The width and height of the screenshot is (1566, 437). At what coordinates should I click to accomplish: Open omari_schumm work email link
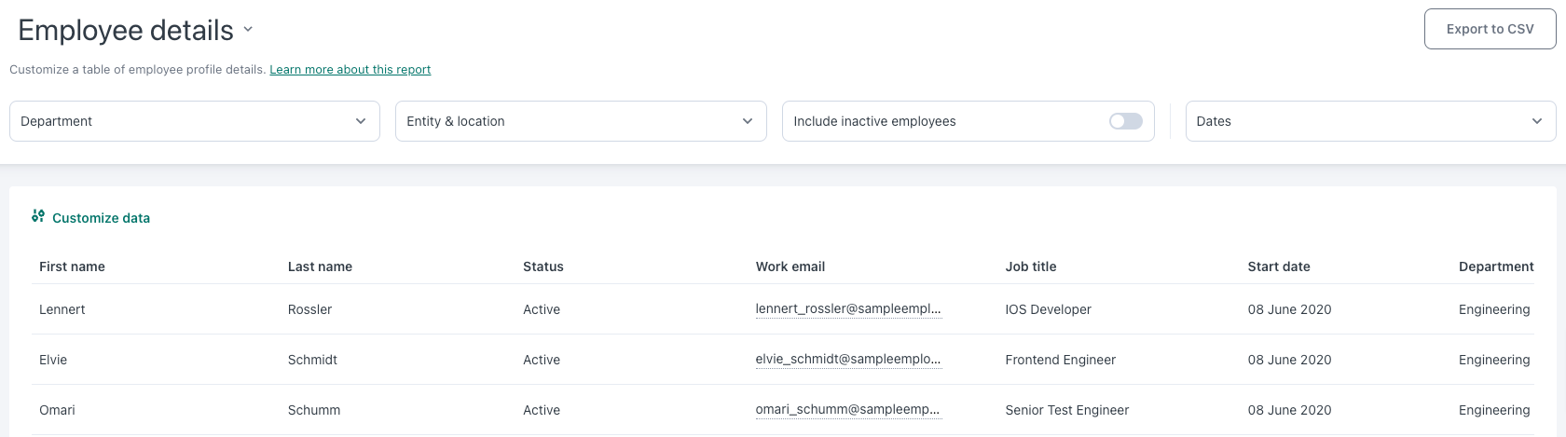[x=847, y=410]
